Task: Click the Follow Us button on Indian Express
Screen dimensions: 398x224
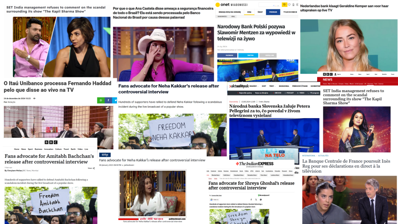Action: [x=215, y=199]
